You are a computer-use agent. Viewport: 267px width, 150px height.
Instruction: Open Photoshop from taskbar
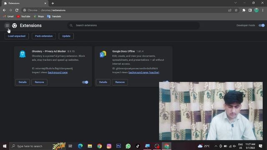coord(118,146)
